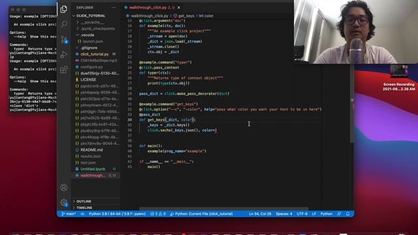Select Screen Recording file on desktop
Image resolution: width=418 pixels, height=235 pixels.
[x=399, y=78]
